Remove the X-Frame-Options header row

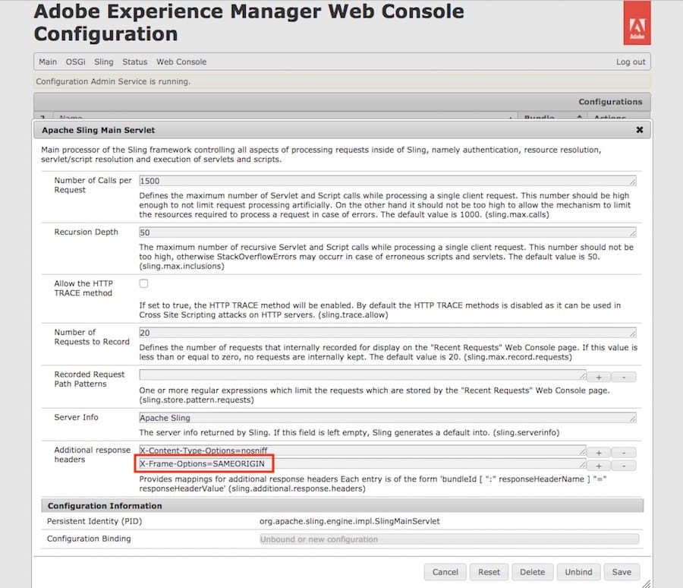(624, 466)
